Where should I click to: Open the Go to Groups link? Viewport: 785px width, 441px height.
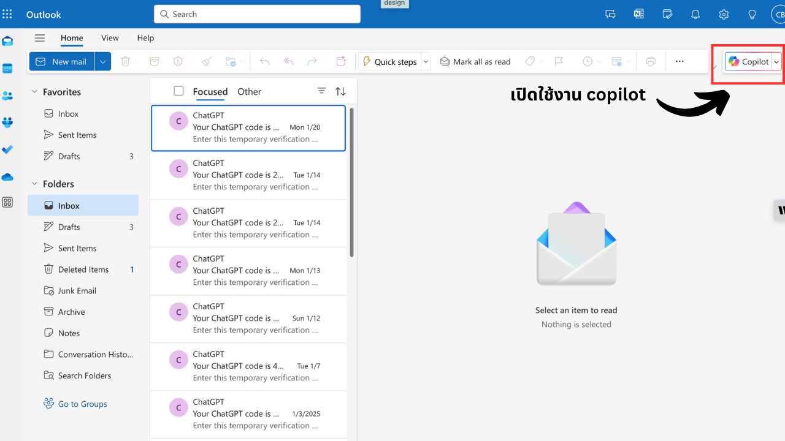[x=82, y=404]
